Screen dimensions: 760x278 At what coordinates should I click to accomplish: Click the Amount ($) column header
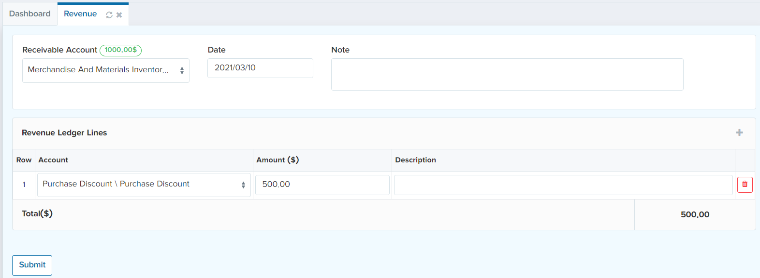(278, 160)
